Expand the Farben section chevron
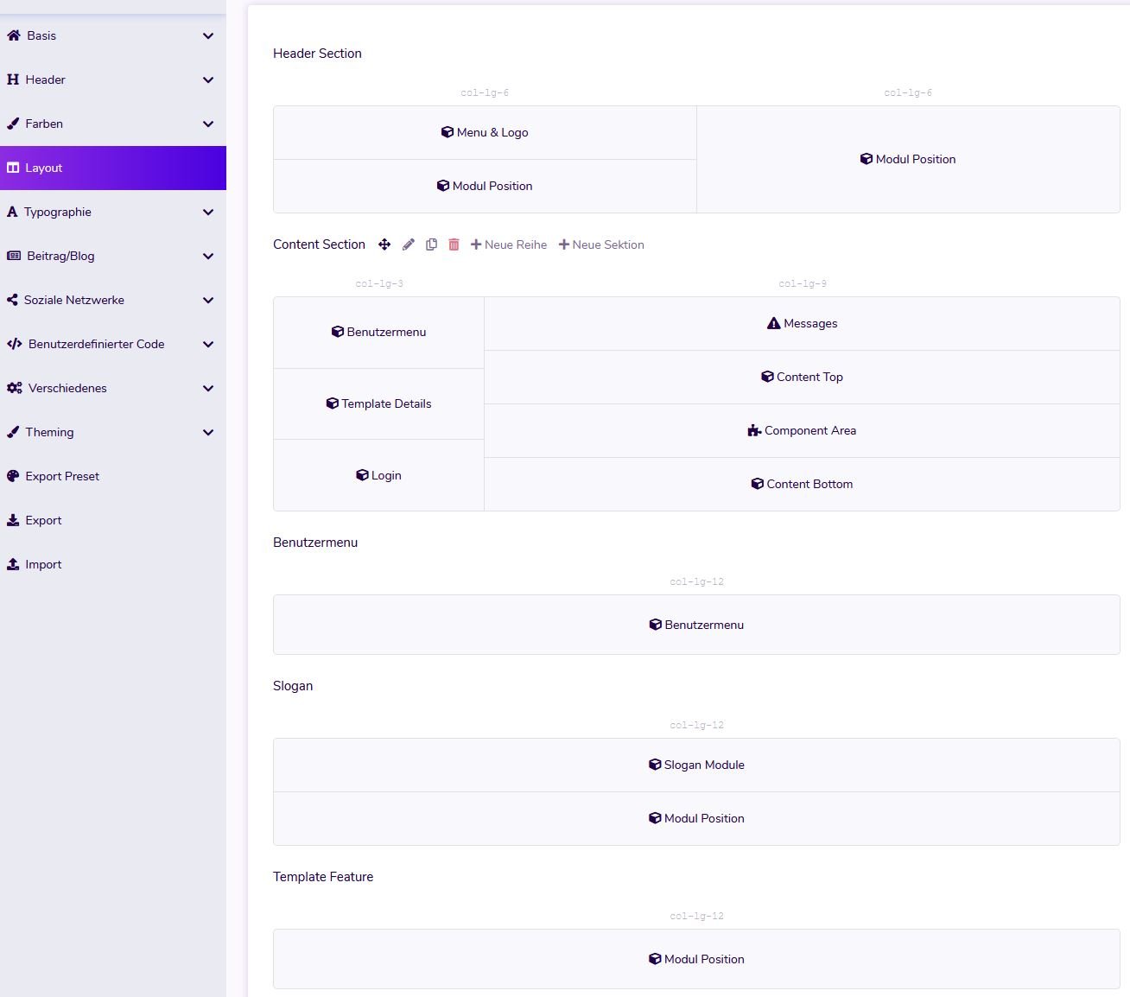Image resolution: width=1130 pixels, height=997 pixels. tap(207, 124)
